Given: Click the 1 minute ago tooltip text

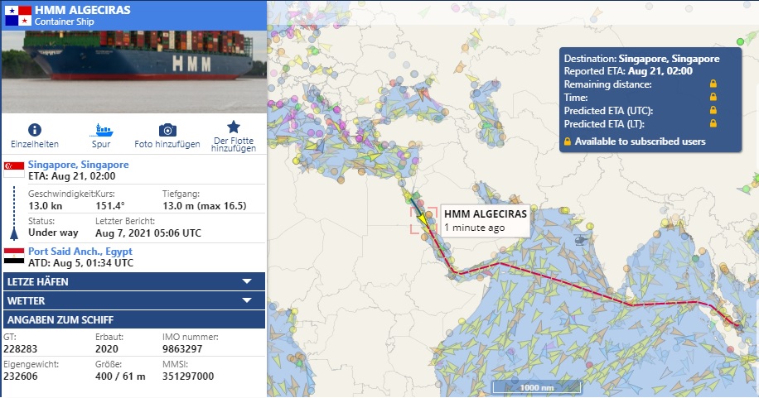Looking at the screenshot, I should coord(474,228).
